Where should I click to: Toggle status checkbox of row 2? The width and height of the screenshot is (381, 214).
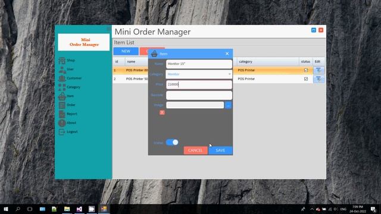306,79
